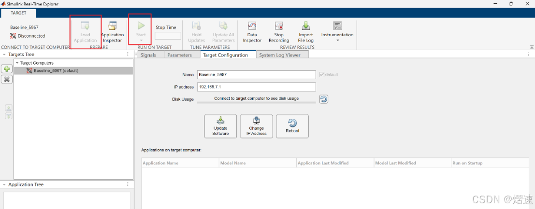Click the Load Application icon
This screenshot has height=209, width=535.
click(85, 26)
